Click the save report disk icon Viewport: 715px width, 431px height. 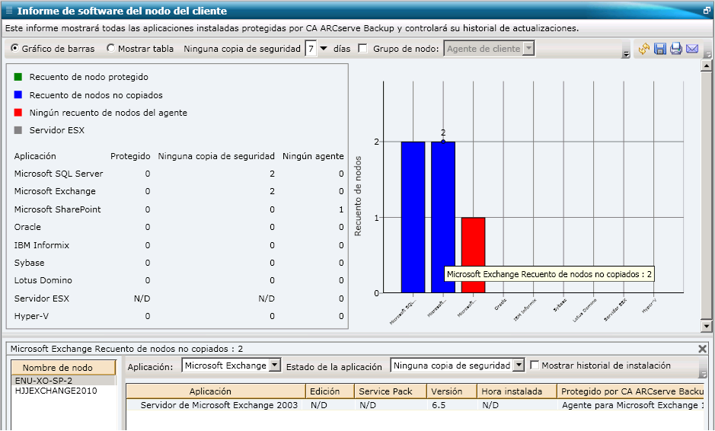click(660, 48)
